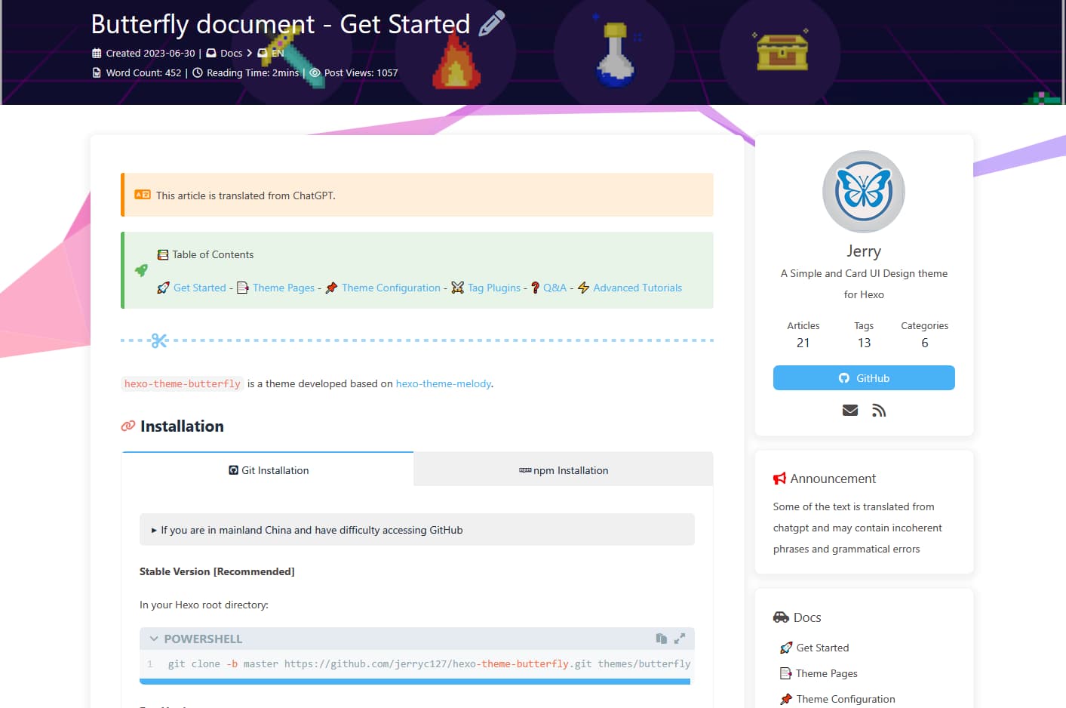Image resolution: width=1066 pixels, height=708 pixels.
Task: Click the link icon beside Installation heading
Action: 128,426
